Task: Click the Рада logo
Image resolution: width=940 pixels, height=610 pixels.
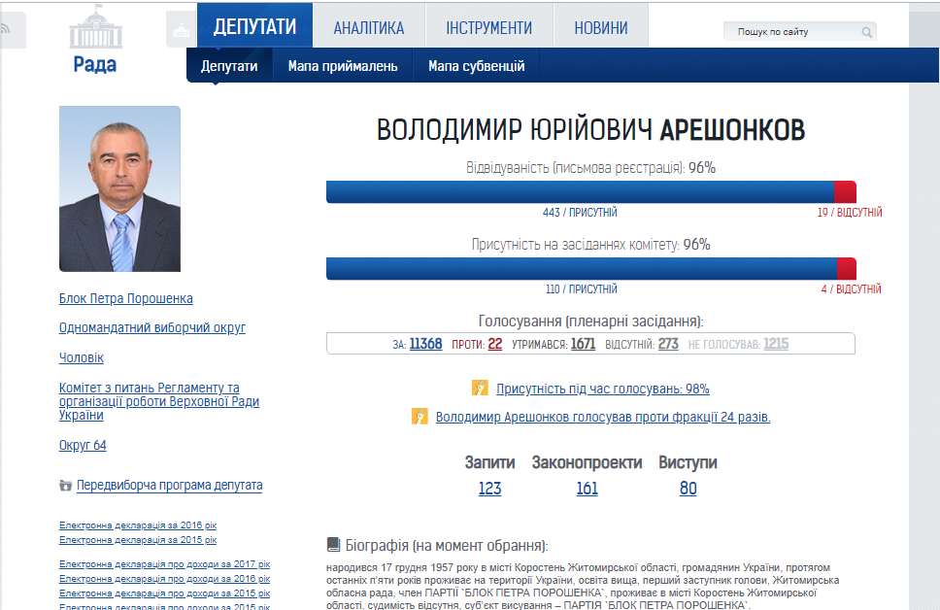Action: [x=94, y=41]
